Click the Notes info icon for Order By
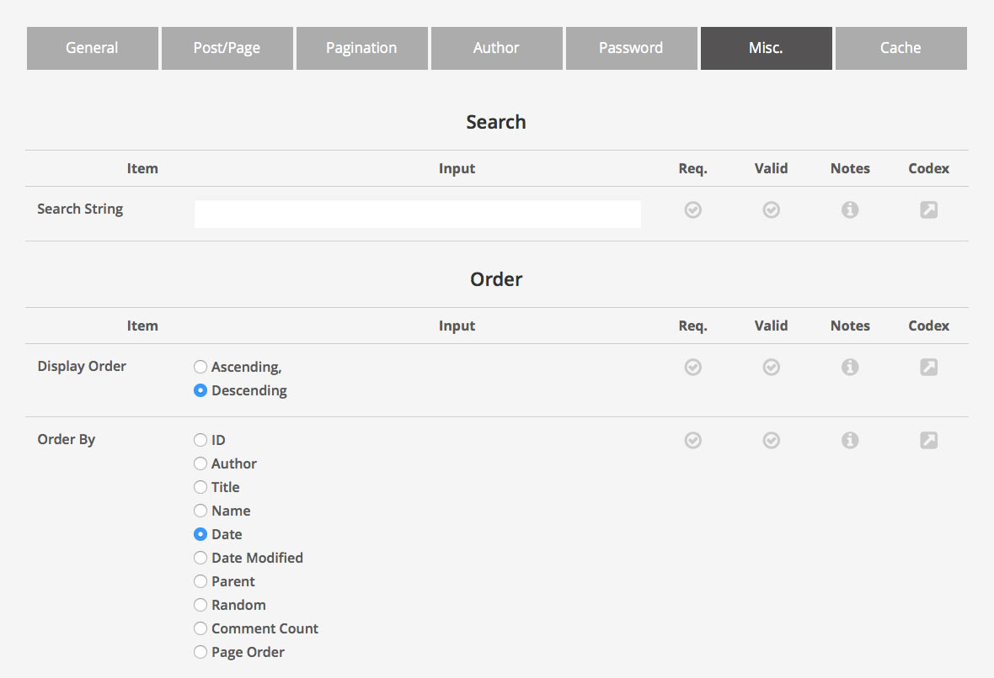This screenshot has width=994, height=678. pyautogui.click(x=849, y=440)
